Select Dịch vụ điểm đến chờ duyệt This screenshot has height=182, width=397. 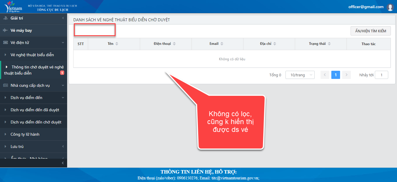[x=36, y=122]
